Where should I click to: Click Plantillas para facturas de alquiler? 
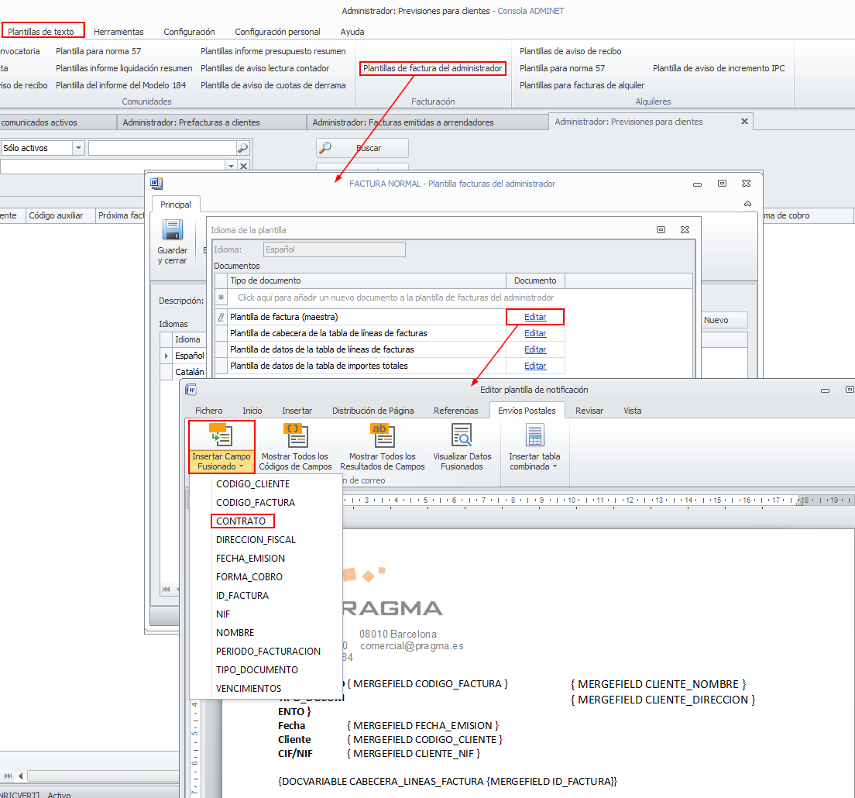(x=582, y=85)
